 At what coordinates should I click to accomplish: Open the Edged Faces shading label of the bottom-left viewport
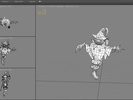tap(4, 69)
